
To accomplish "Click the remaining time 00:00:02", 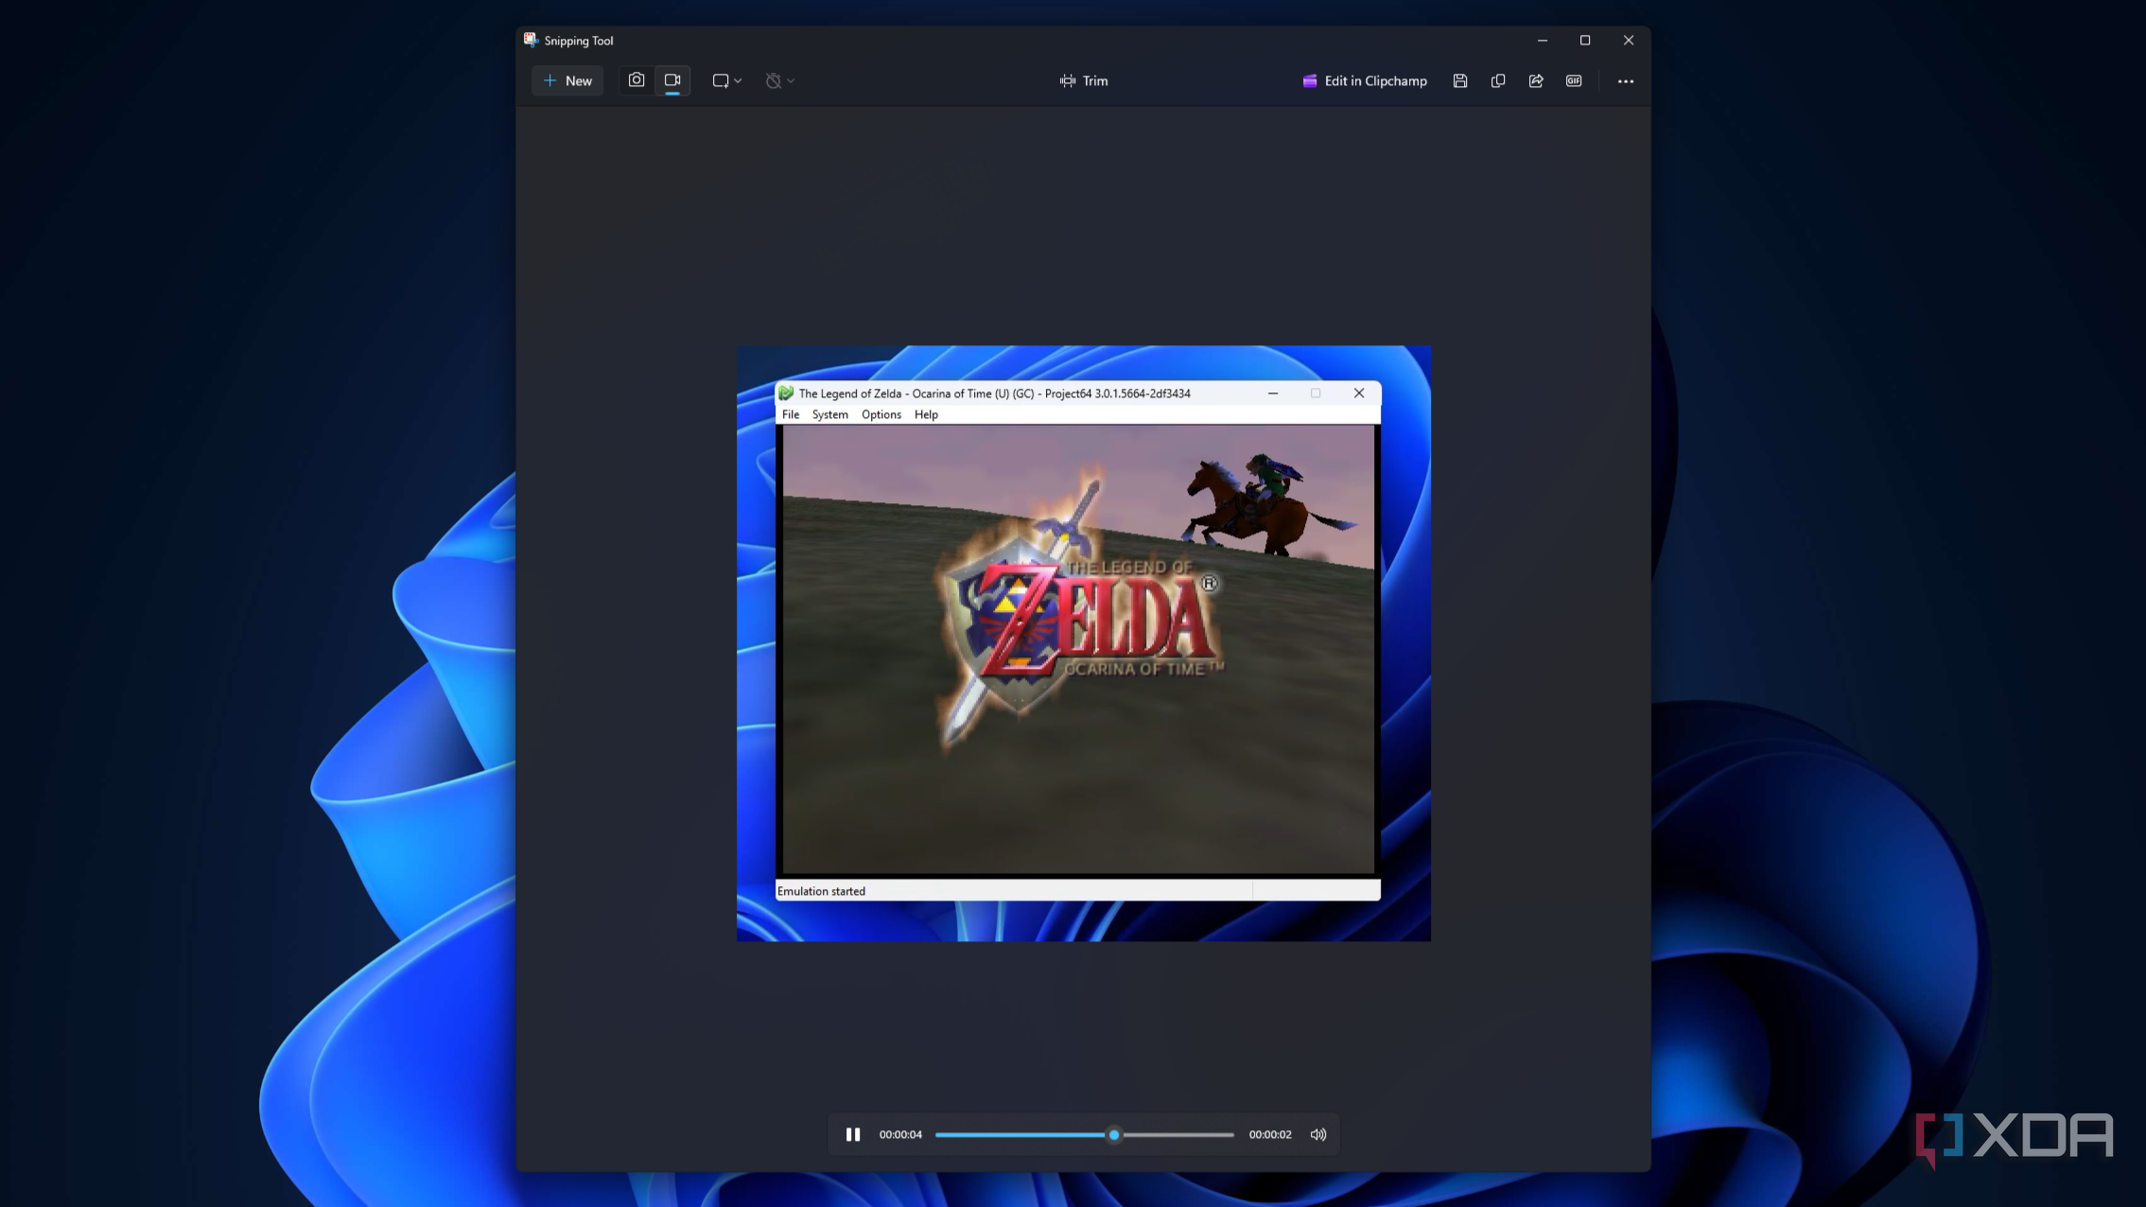I will 1270,1134.
